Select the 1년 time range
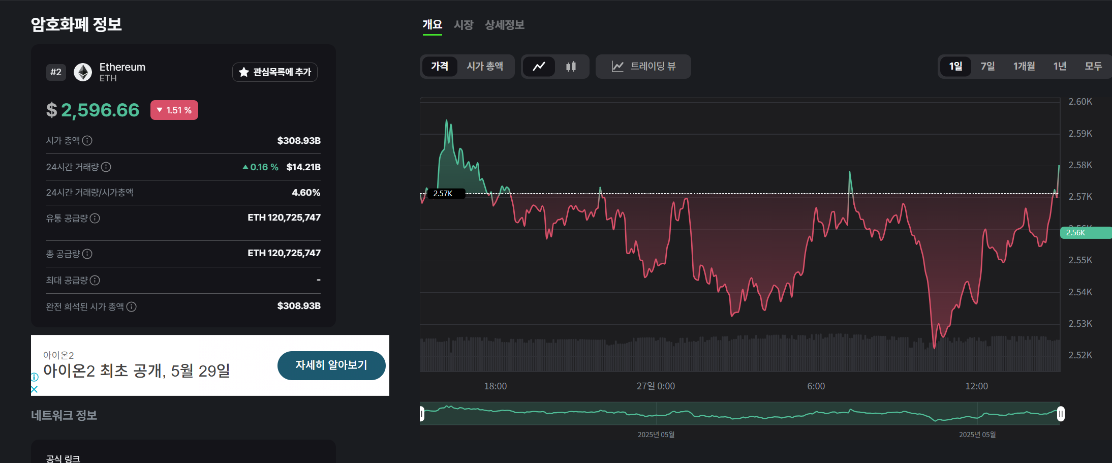Viewport: 1112px width, 463px height. tap(1060, 66)
